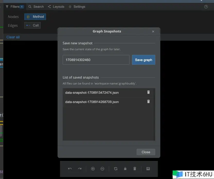214x179 pixels.
Task: Click the undo arrow in bottom toolbar
Action: click(70, 169)
